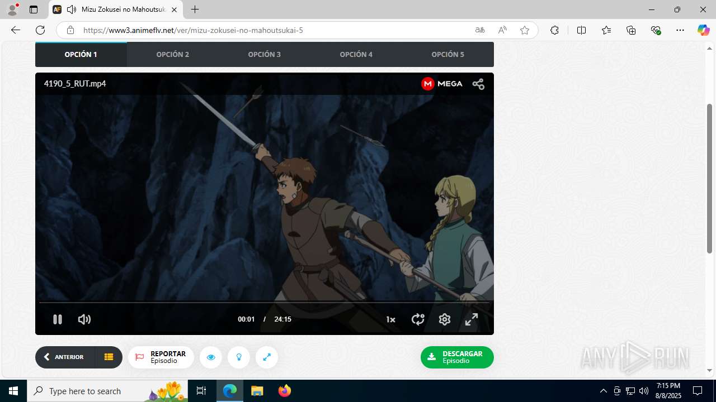Open the Windows Start menu
The height and width of the screenshot is (402, 716).
(13, 391)
